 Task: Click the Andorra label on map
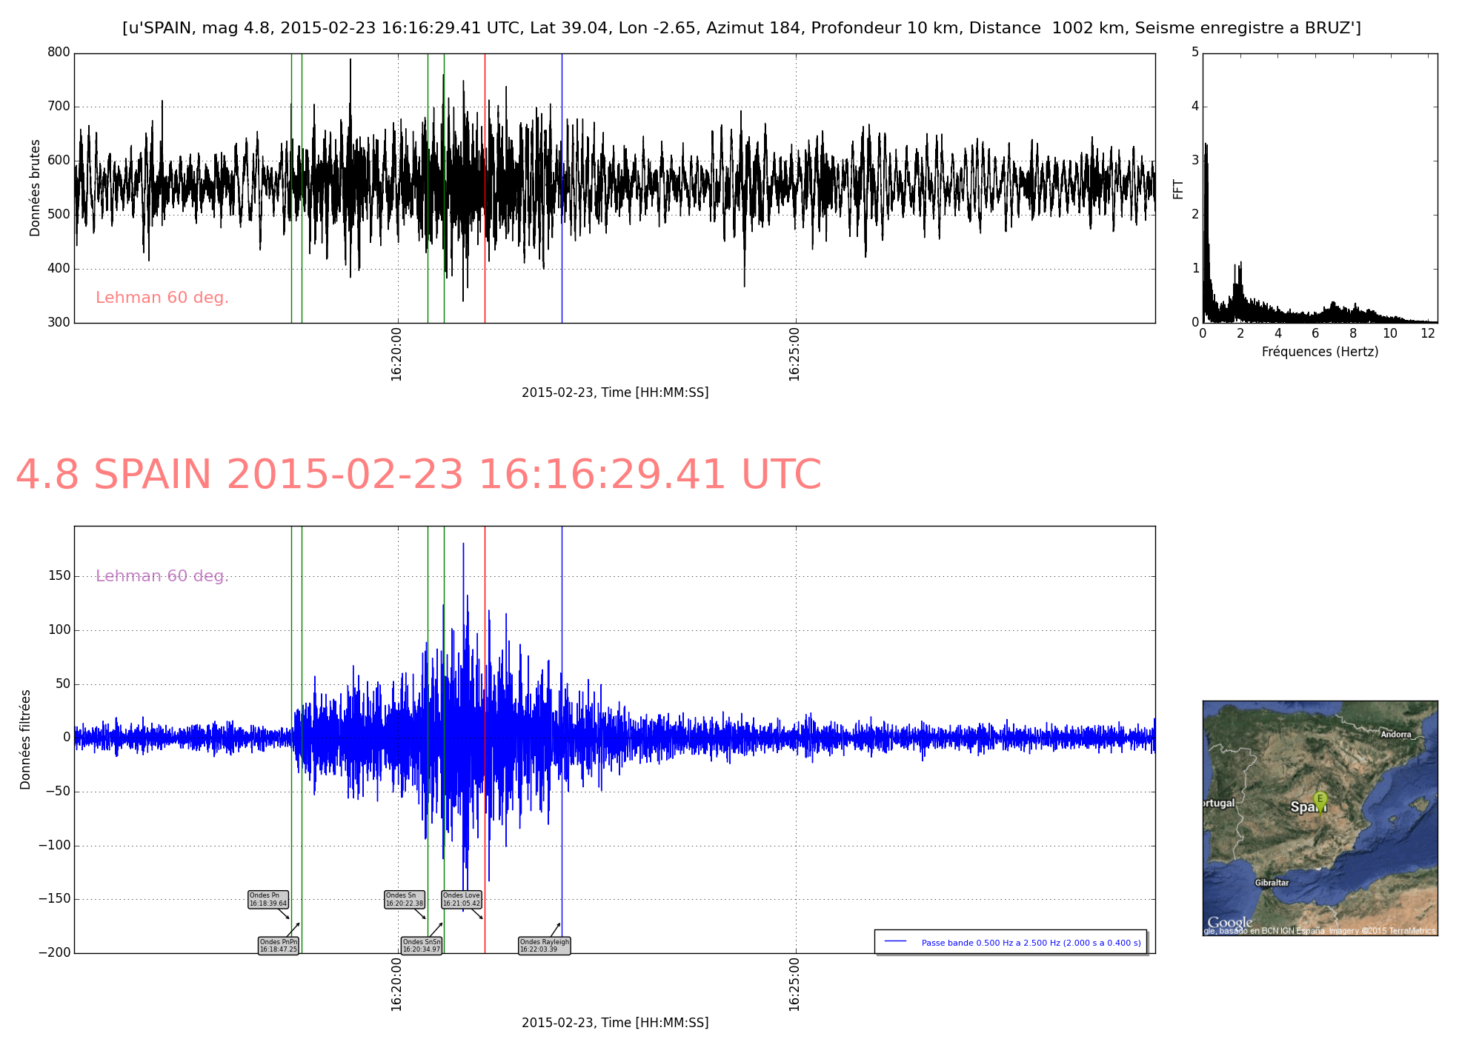coord(1396,735)
